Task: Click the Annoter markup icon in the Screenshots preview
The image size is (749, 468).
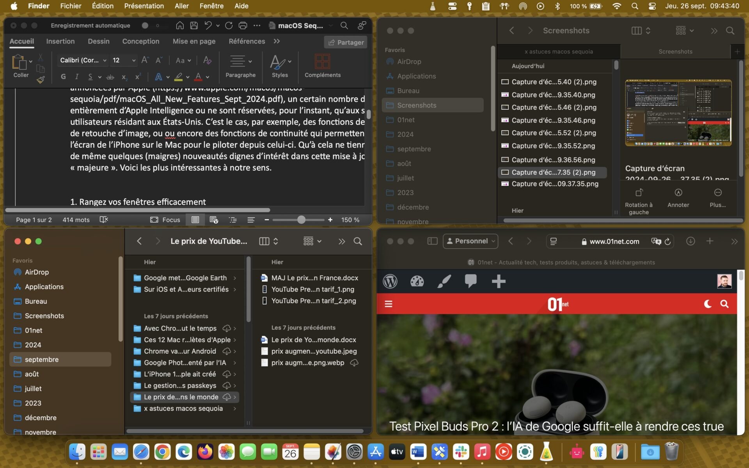Action: [678, 193]
